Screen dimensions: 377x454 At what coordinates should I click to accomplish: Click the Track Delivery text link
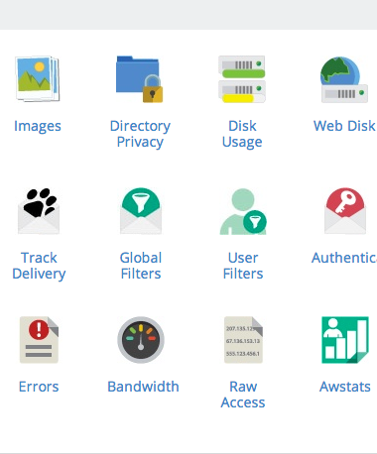point(39,266)
